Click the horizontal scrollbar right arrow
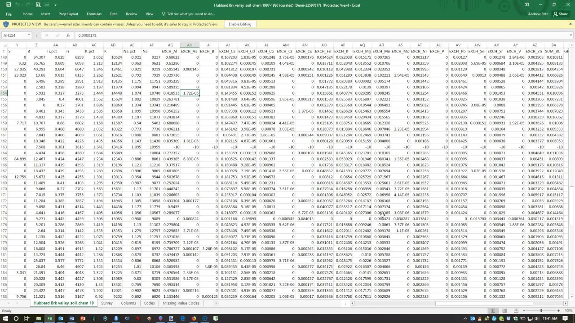The width and height of the screenshot is (575, 323). pyautogui.click(x=565, y=303)
